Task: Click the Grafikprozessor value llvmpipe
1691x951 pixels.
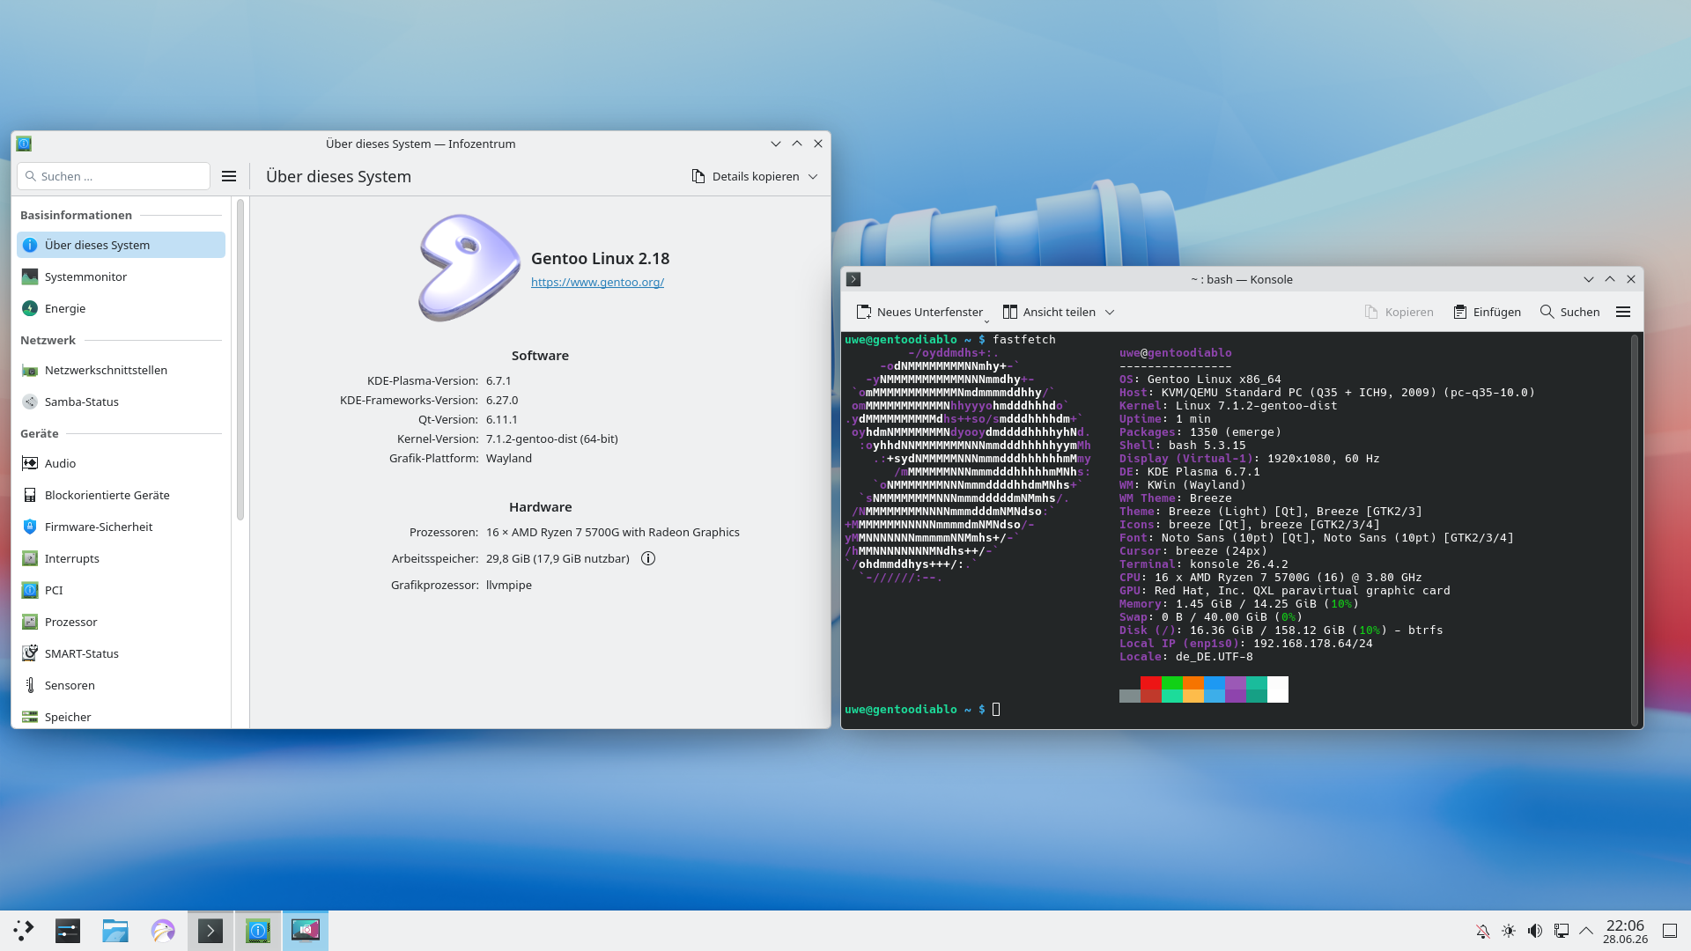Action: (509, 585)
